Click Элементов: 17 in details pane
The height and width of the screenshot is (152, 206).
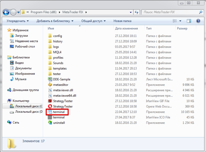coord(33,141)
